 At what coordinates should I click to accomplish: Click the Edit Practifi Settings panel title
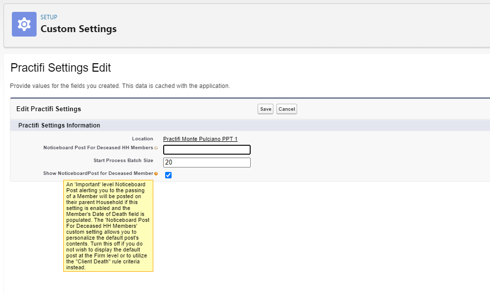(49, 109)
